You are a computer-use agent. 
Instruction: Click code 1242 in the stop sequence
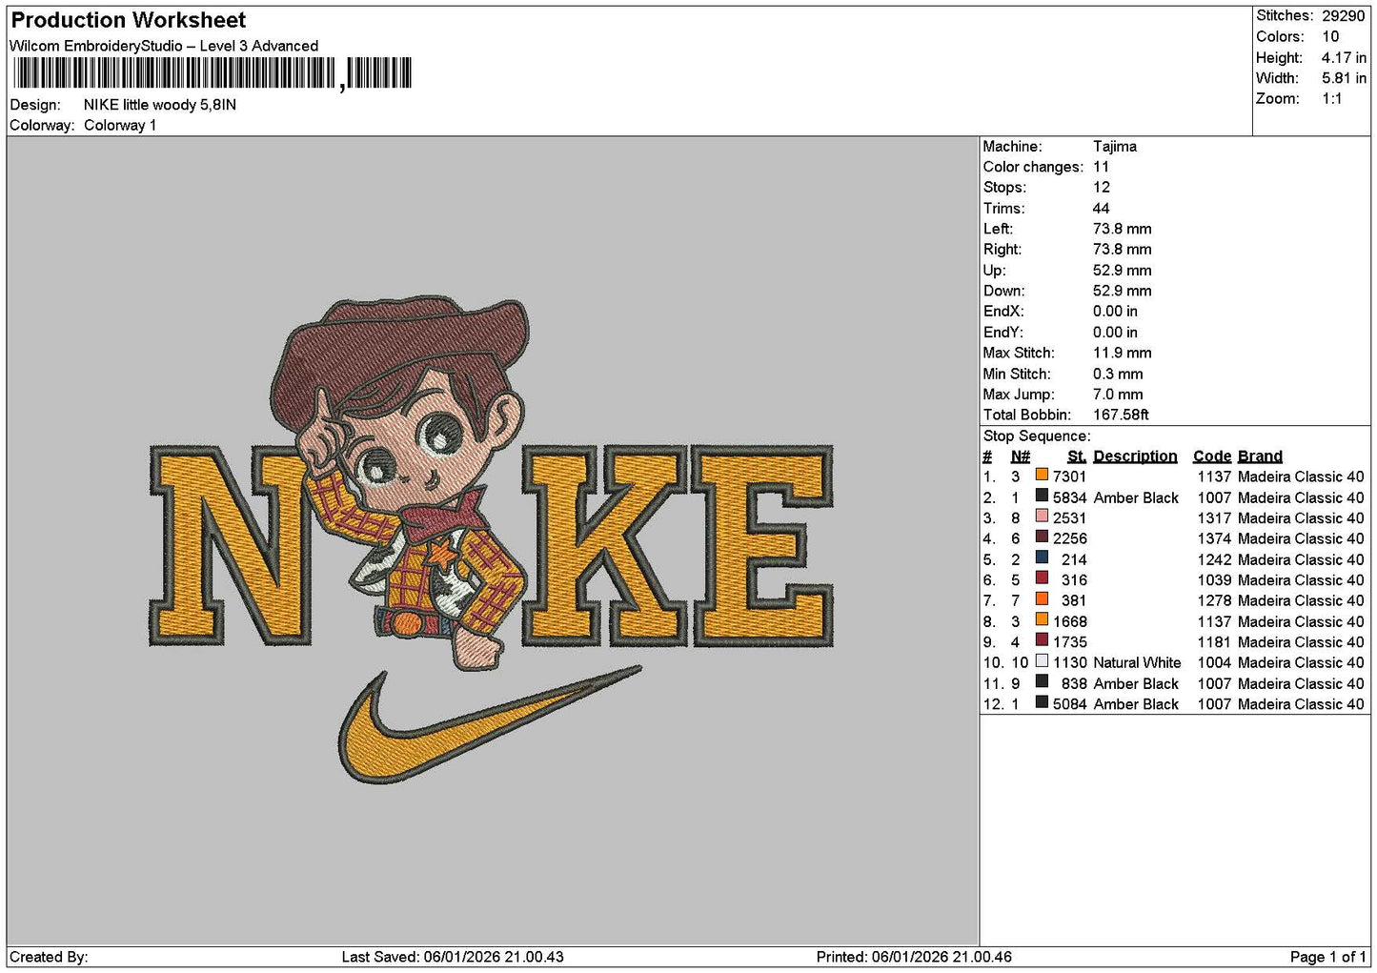(1214, 559)
